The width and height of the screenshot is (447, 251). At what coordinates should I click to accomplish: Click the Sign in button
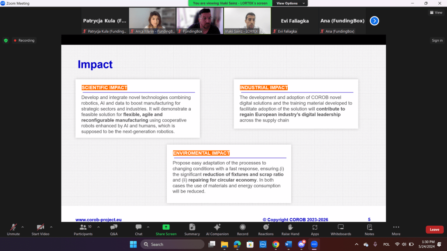437,41
